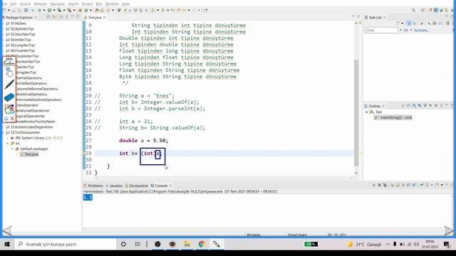Viewport: 456px width, 256px height.
Task: Click the Cortana circle on taskbar
Action: (x=123, y=244)
